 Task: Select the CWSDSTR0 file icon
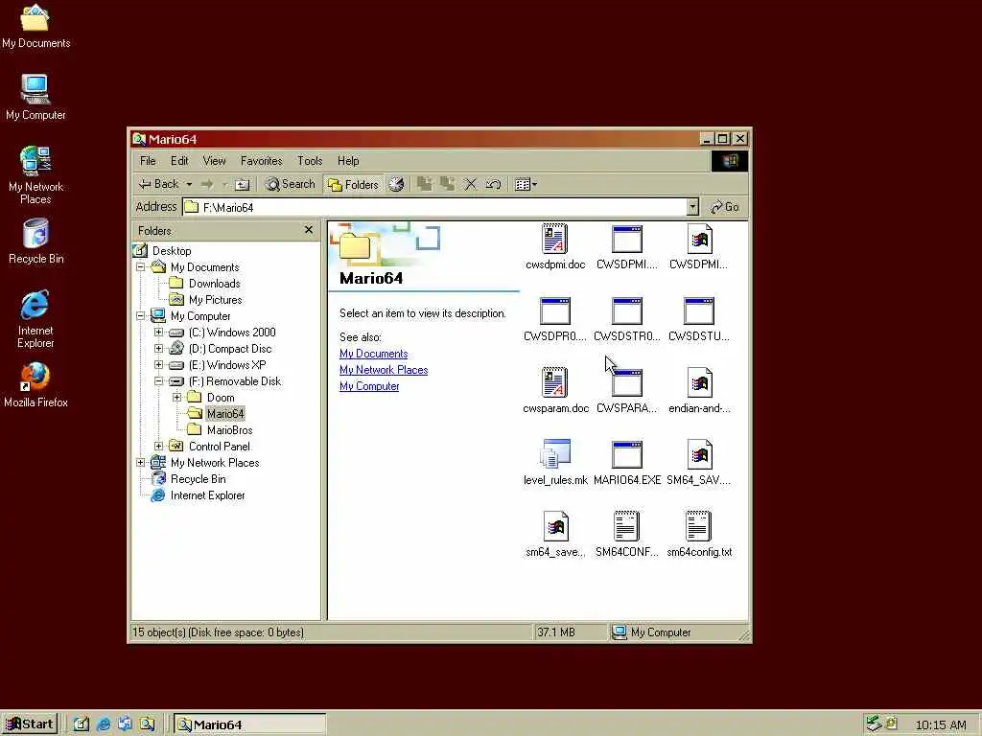627,311
